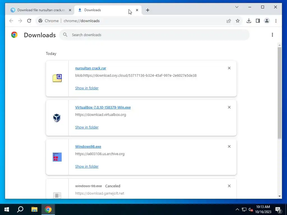
Task: Remove Windows98.exe from the list
Action: [x=229, y=146]
